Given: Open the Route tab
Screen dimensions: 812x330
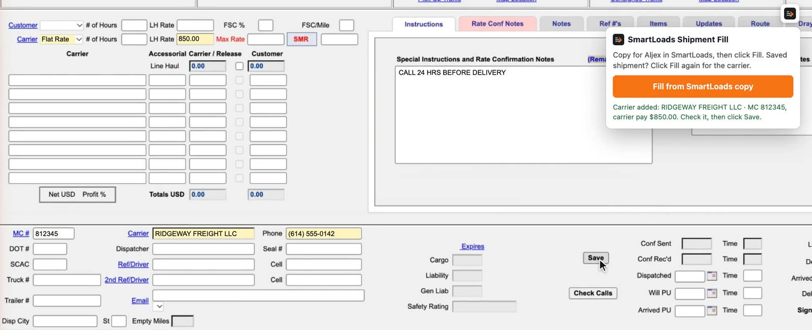Looking at the screenshot, I should coord(760,23).
